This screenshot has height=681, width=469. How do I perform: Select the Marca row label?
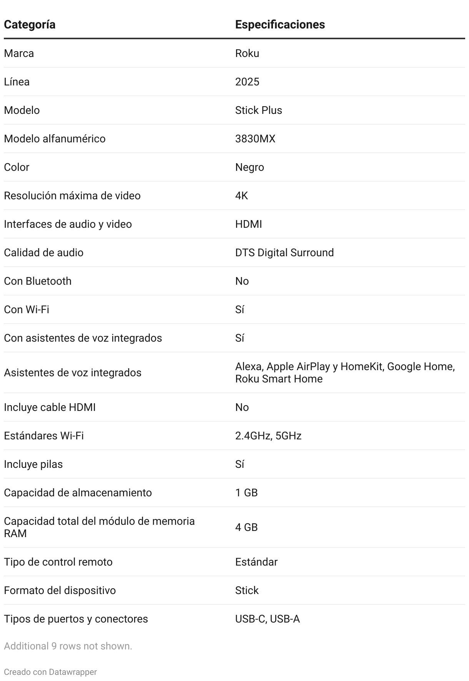point(19,53)
